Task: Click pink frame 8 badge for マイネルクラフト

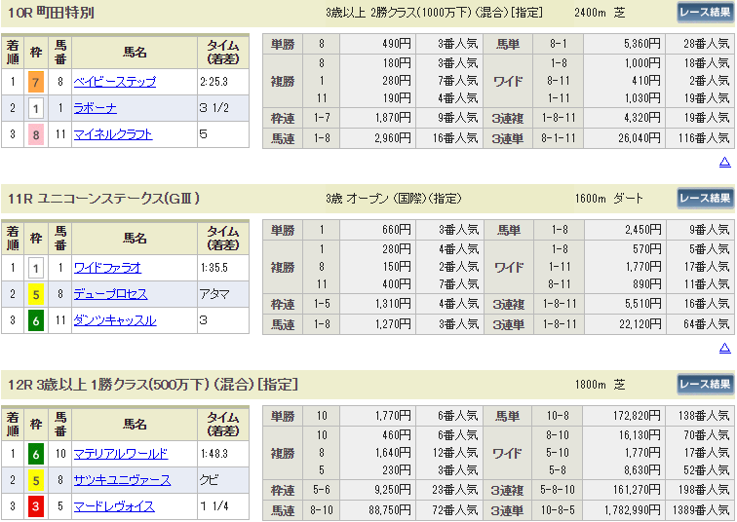Action: point(36,134)
